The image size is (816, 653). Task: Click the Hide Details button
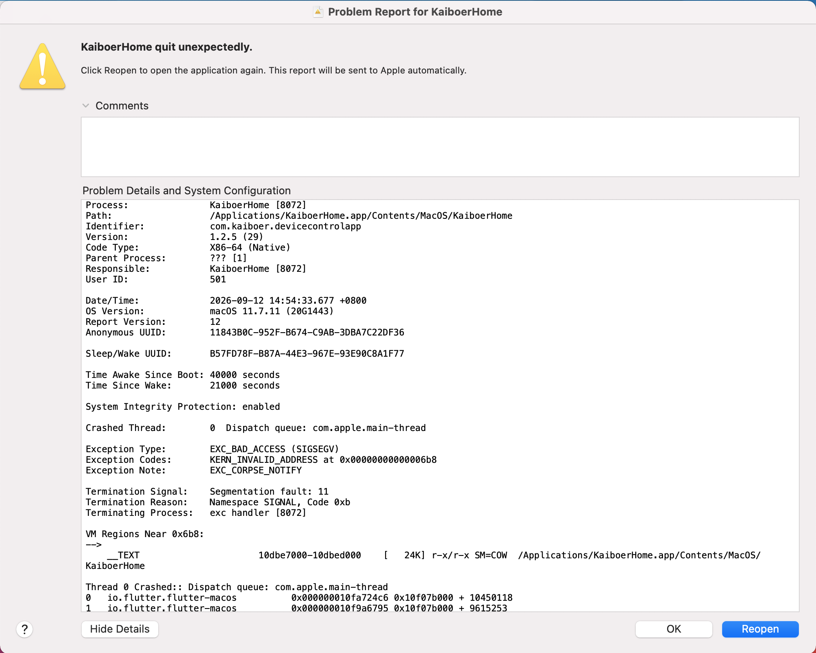pos(120,629)
